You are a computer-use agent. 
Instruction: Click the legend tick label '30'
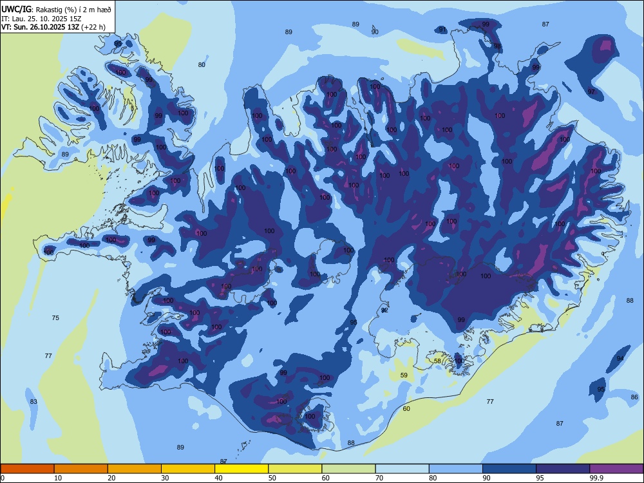[x=165, y=478]
